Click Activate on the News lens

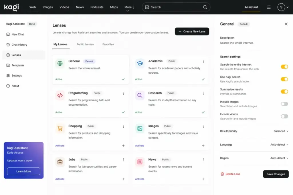click(x=140, y=179)
